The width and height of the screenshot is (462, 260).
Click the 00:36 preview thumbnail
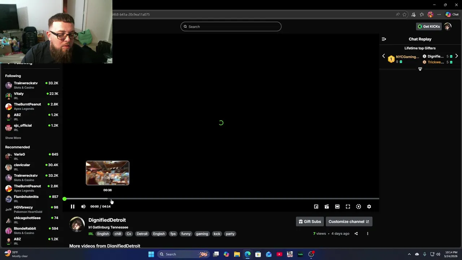click(108, 173)
